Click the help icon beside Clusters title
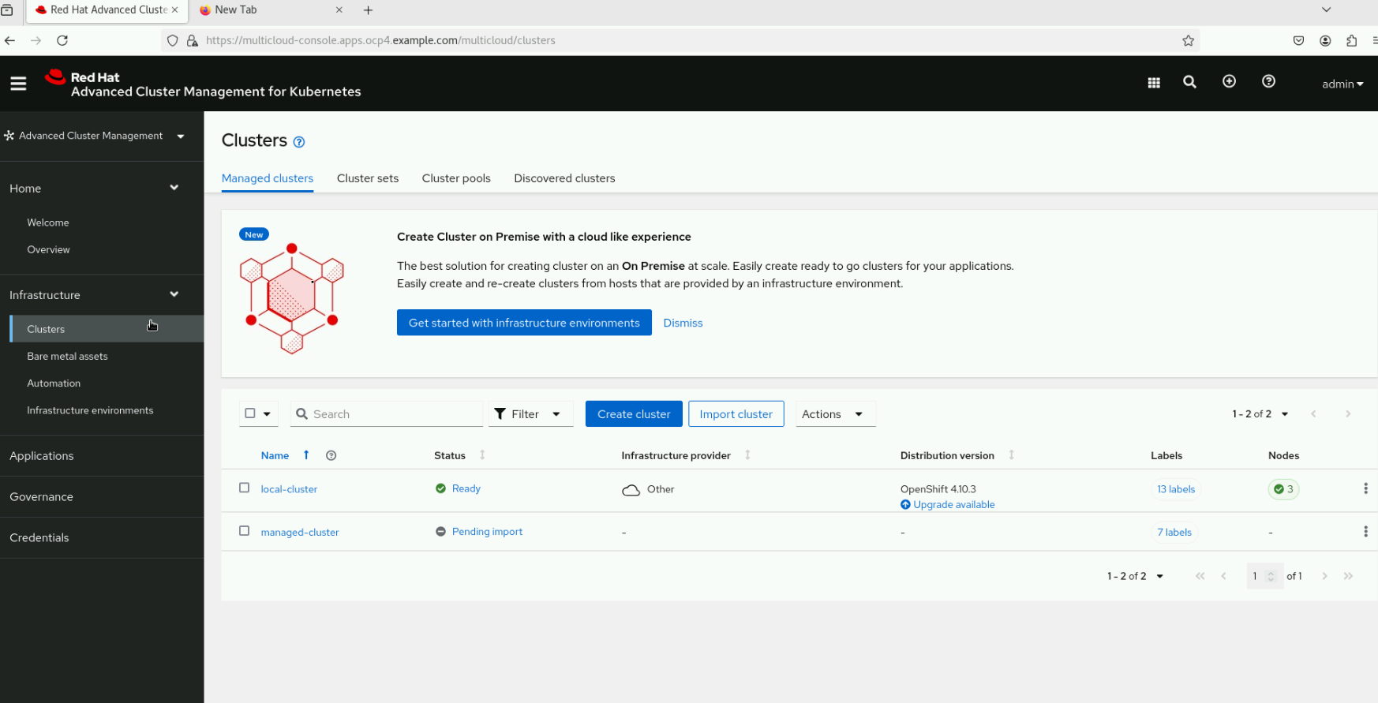The width and height of the screenshot is (1378, 703). tap(299, 142)
